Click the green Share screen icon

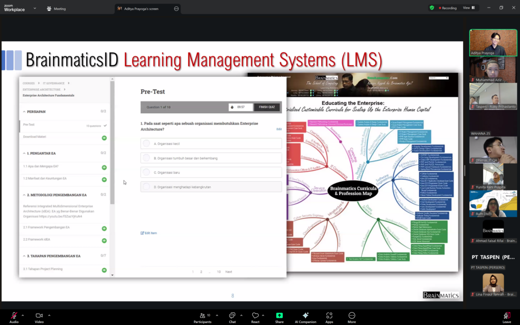click(279, 315)
